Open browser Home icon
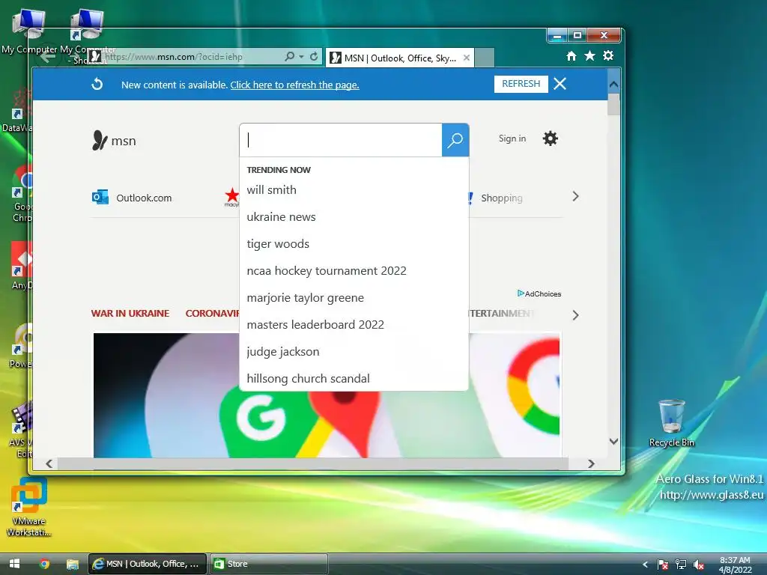 click(x=571, y=56)
